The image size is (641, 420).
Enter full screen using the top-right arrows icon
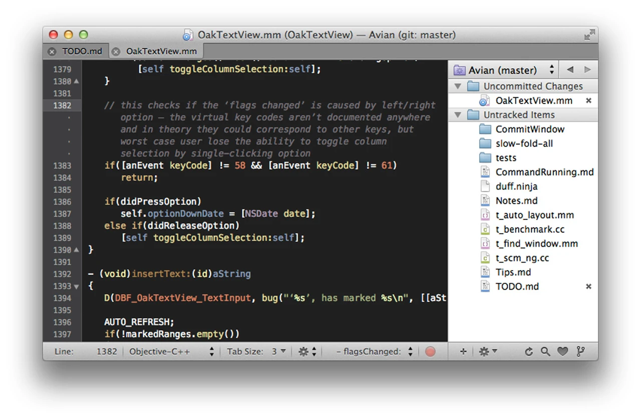[x=589, y=35]
